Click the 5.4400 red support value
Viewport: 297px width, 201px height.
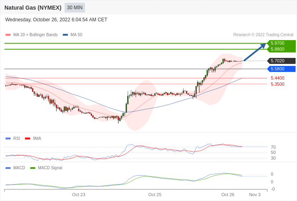pyautogui.click(x=278, y=78)
